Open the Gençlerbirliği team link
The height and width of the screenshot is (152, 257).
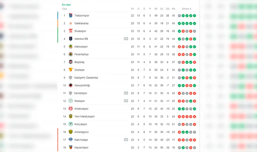82,85
